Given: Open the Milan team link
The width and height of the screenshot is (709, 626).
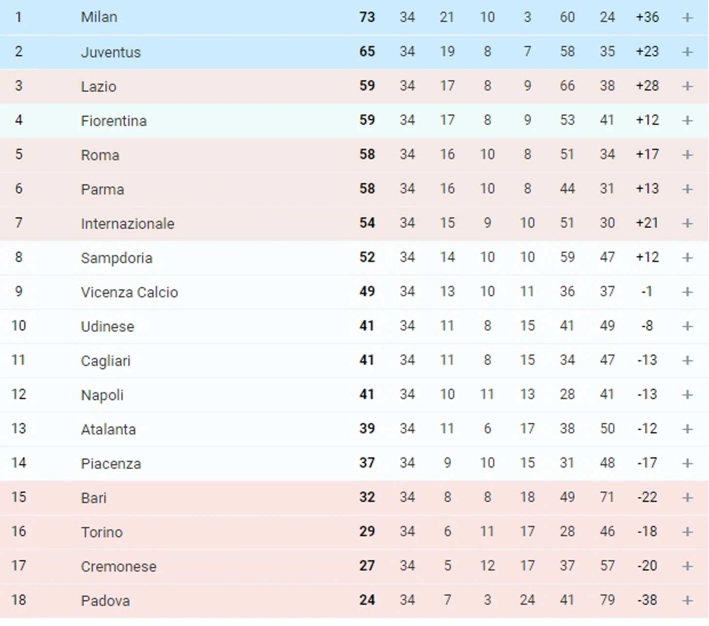Looking at the screenshot, I should [99, 17].
